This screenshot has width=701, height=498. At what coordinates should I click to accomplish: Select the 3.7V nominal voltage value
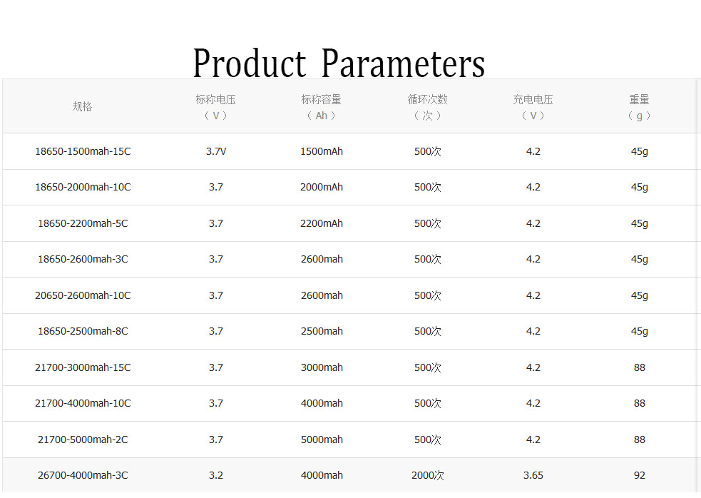[216, 151]
